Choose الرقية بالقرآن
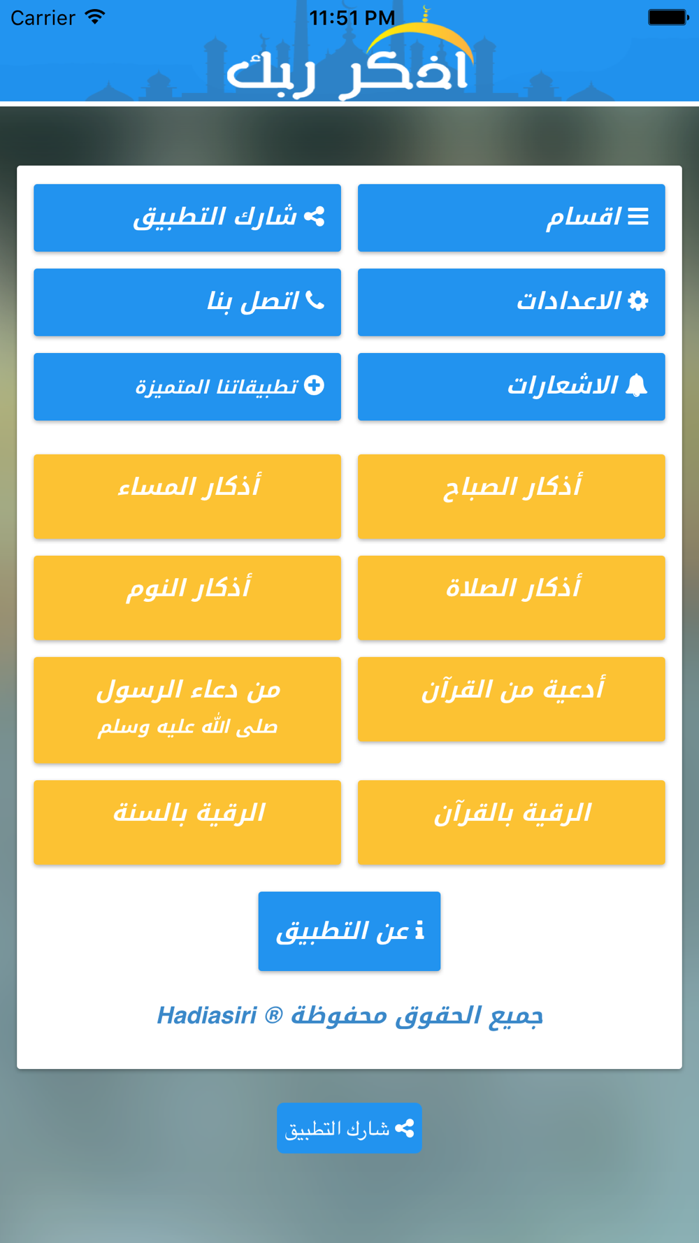Viewport: 699px width, 1243px height. (511, 822)
